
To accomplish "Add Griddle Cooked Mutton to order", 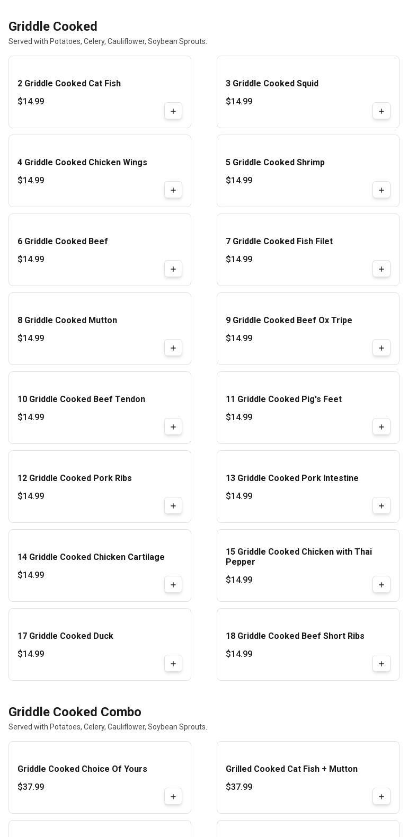I will click(x=173, y=348).
